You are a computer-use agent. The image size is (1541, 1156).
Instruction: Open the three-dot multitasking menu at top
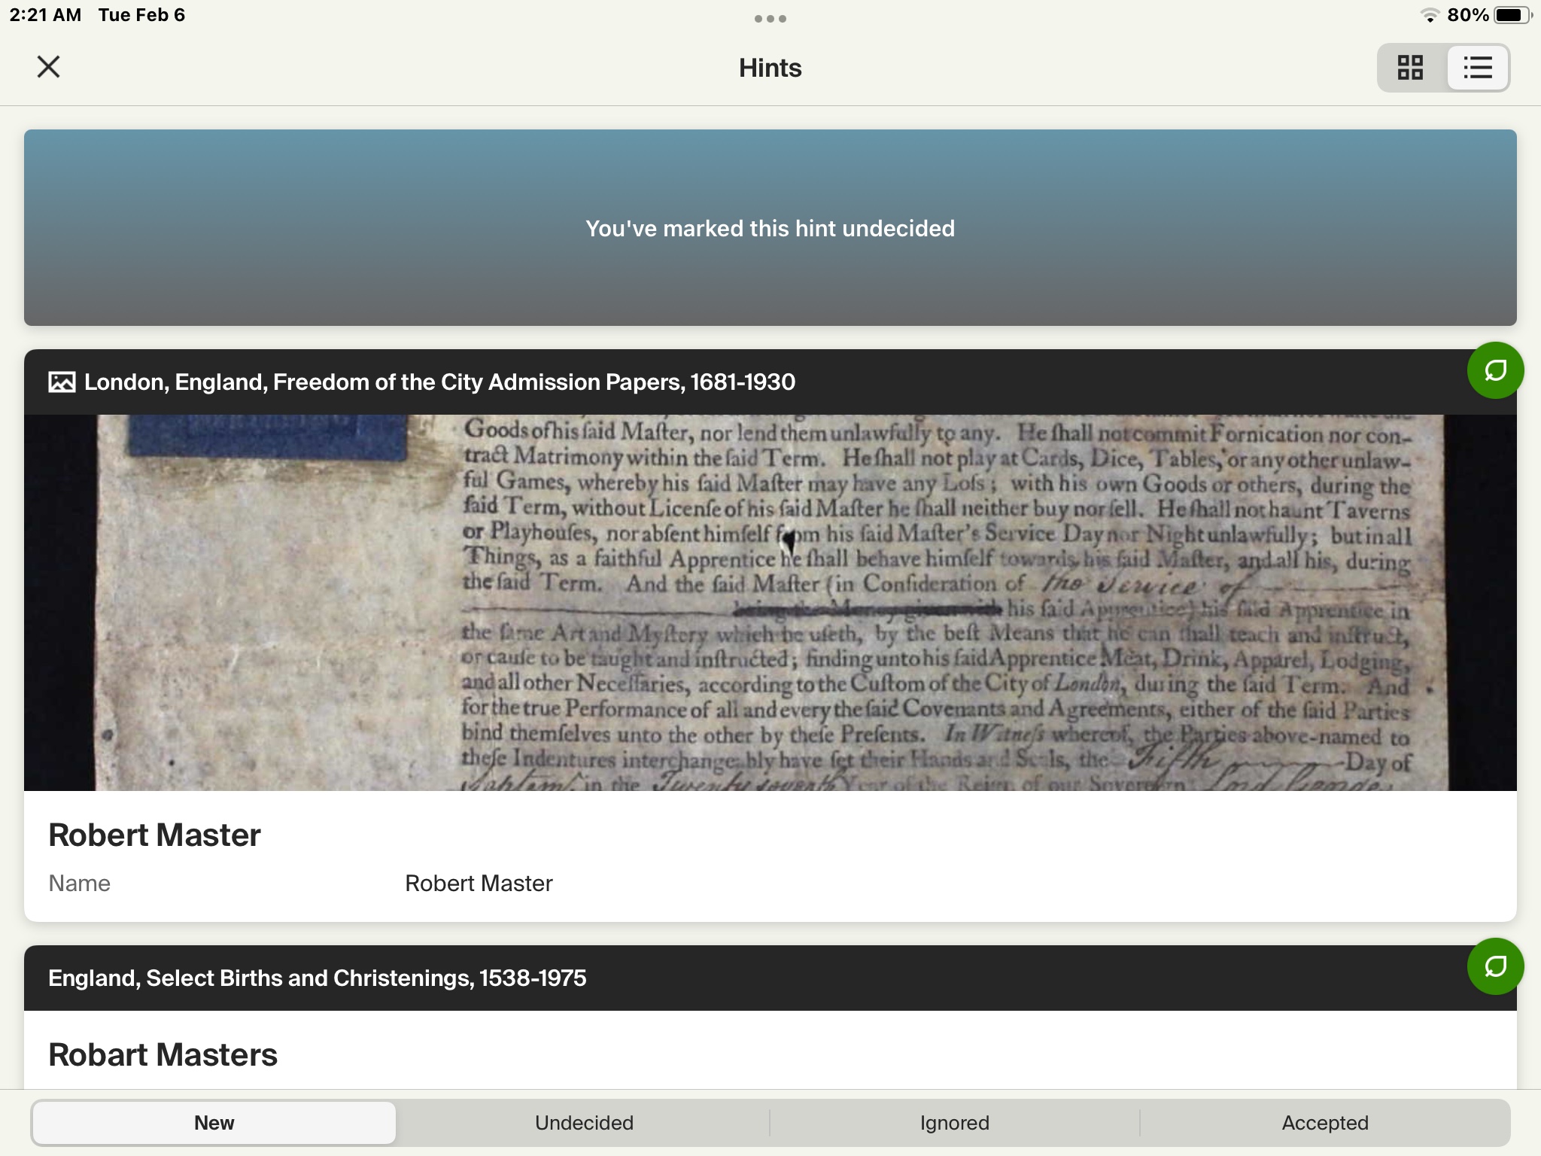(770, 19)
